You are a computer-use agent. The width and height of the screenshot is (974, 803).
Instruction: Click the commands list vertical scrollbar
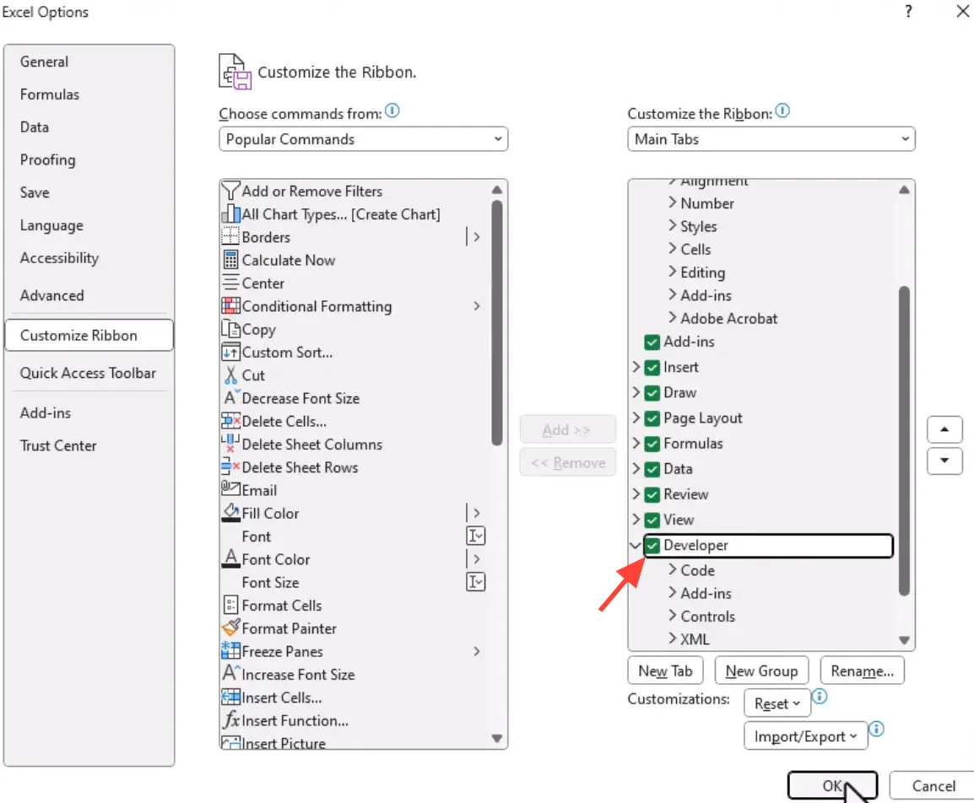[x=497, y=321]
